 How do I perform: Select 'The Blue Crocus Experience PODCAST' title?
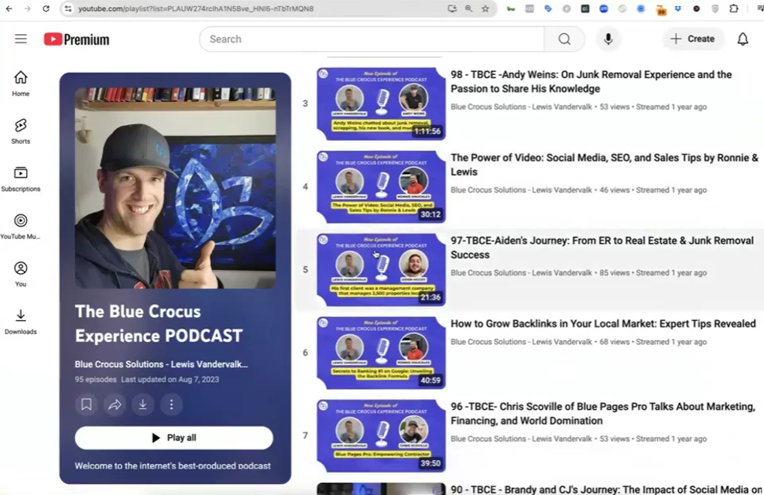(159, 323)
